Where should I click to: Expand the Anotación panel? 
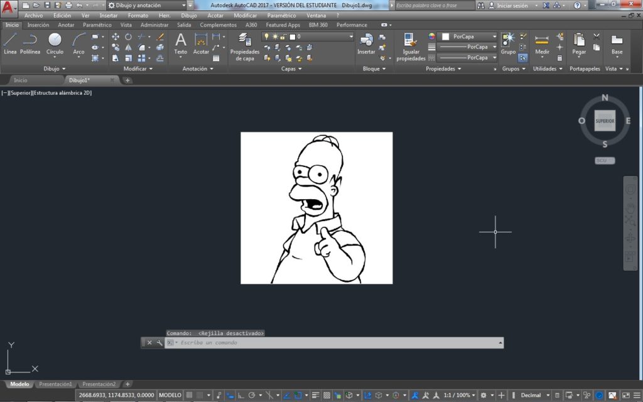pyautogui.click(x=198, y=68)
